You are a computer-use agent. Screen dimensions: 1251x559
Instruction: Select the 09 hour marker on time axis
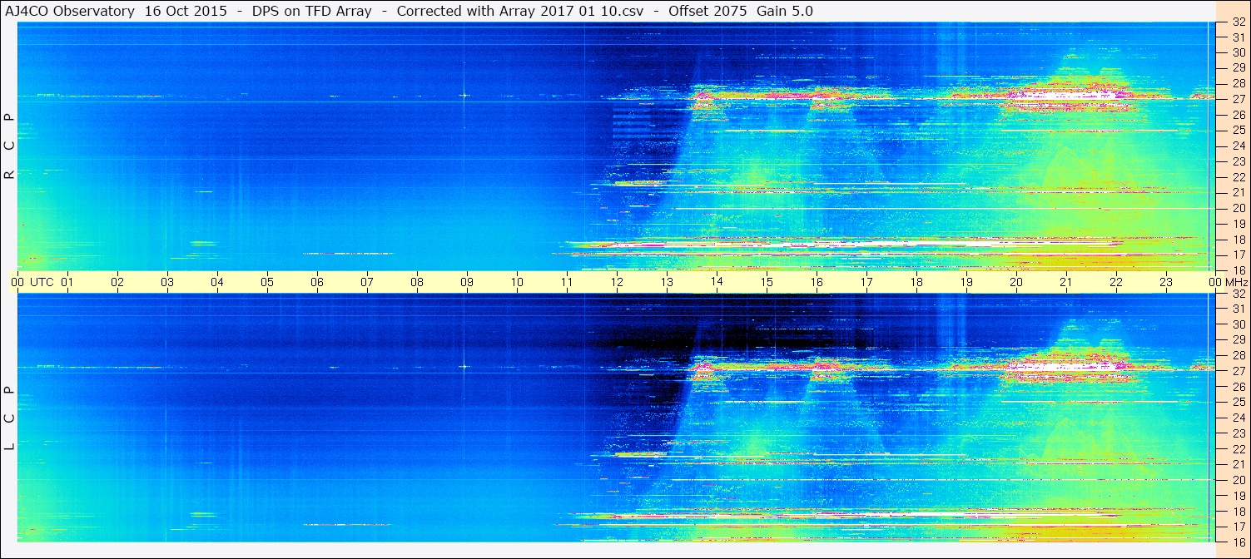(467, 282)
